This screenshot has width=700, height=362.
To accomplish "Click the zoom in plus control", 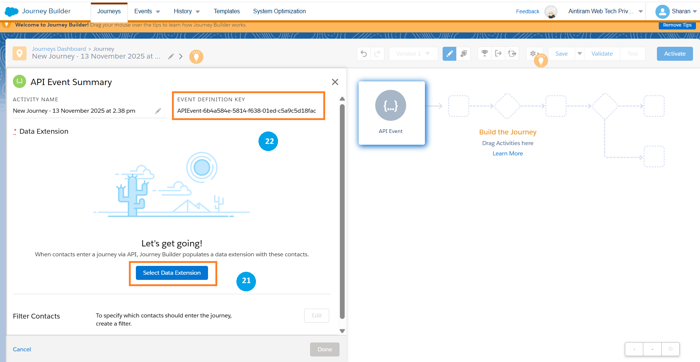I will (x=634, y=349).
